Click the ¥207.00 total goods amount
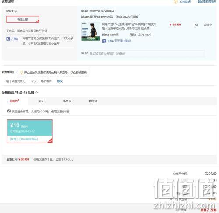Viewport: 219px width, 213px height. click(x=211, y=173)
